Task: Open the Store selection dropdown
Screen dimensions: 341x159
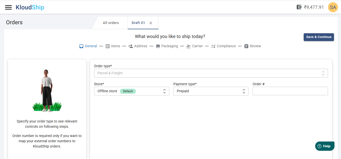Action: click(131, 91)
